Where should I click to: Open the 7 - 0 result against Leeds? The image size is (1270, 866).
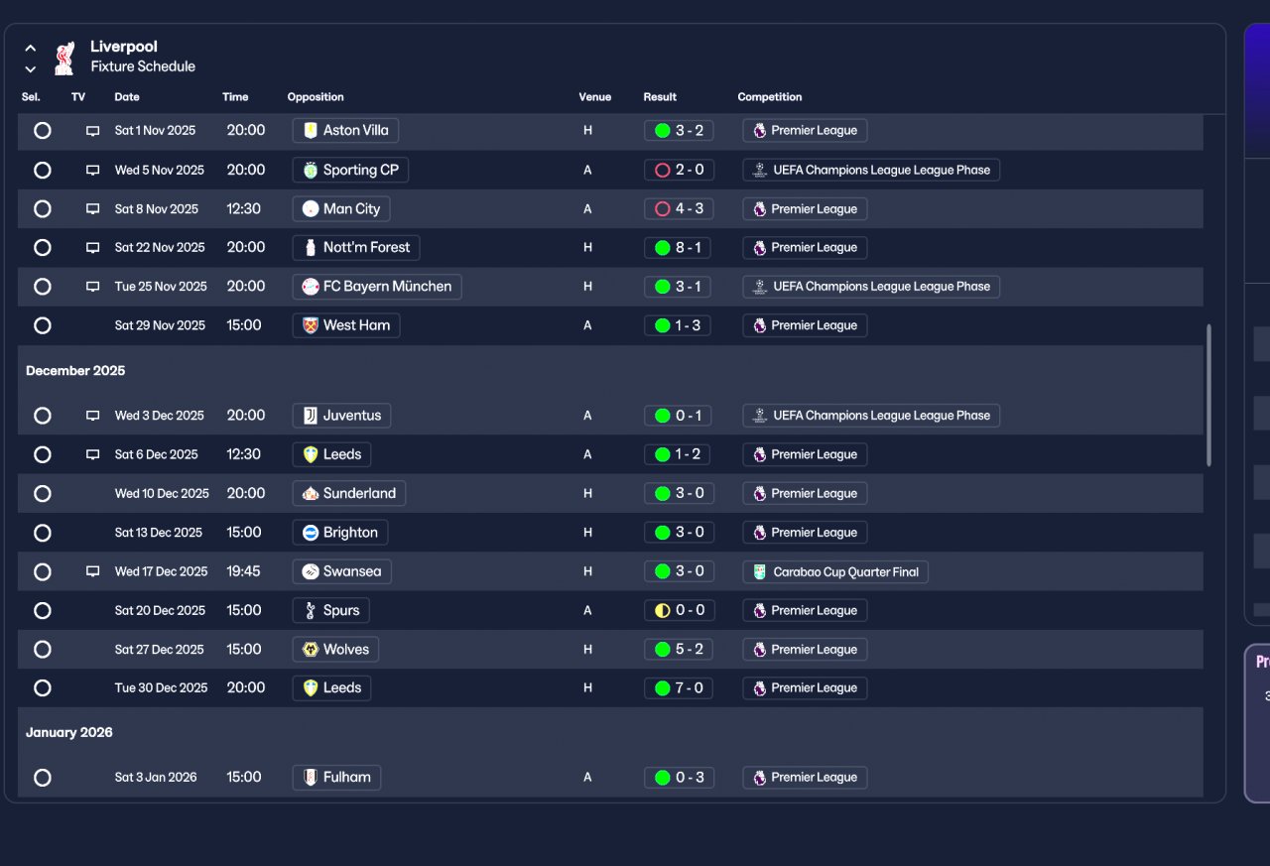pyautogui.click(x=679, y=687)
